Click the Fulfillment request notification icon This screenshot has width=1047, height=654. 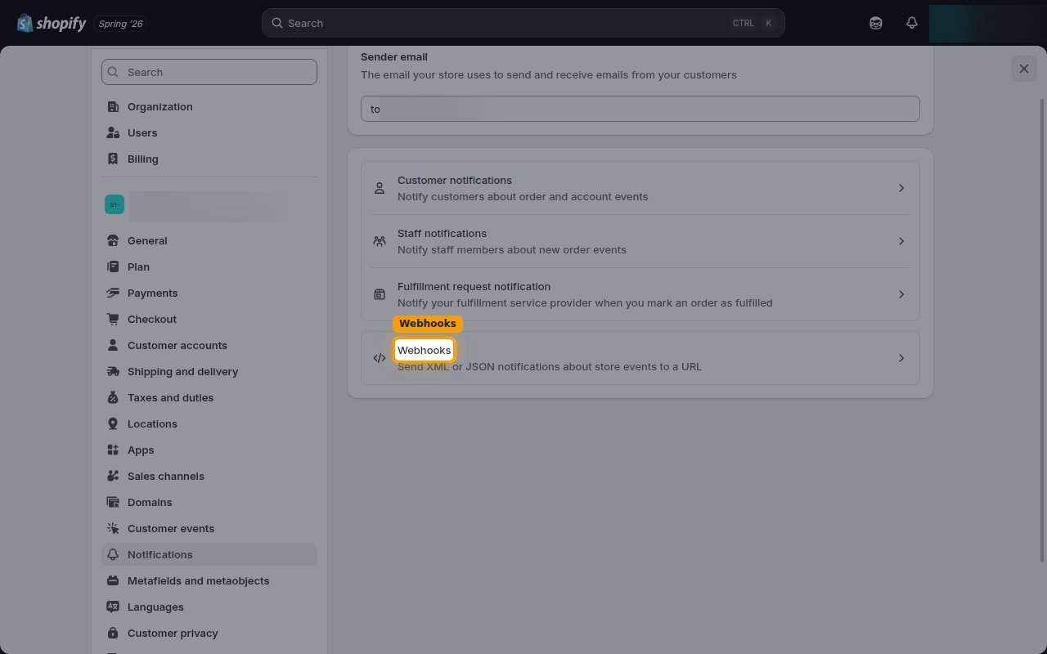(x=380, y=294)
